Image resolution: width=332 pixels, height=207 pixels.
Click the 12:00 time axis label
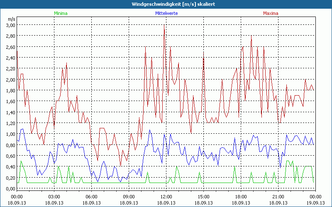[x=166, y=197]
